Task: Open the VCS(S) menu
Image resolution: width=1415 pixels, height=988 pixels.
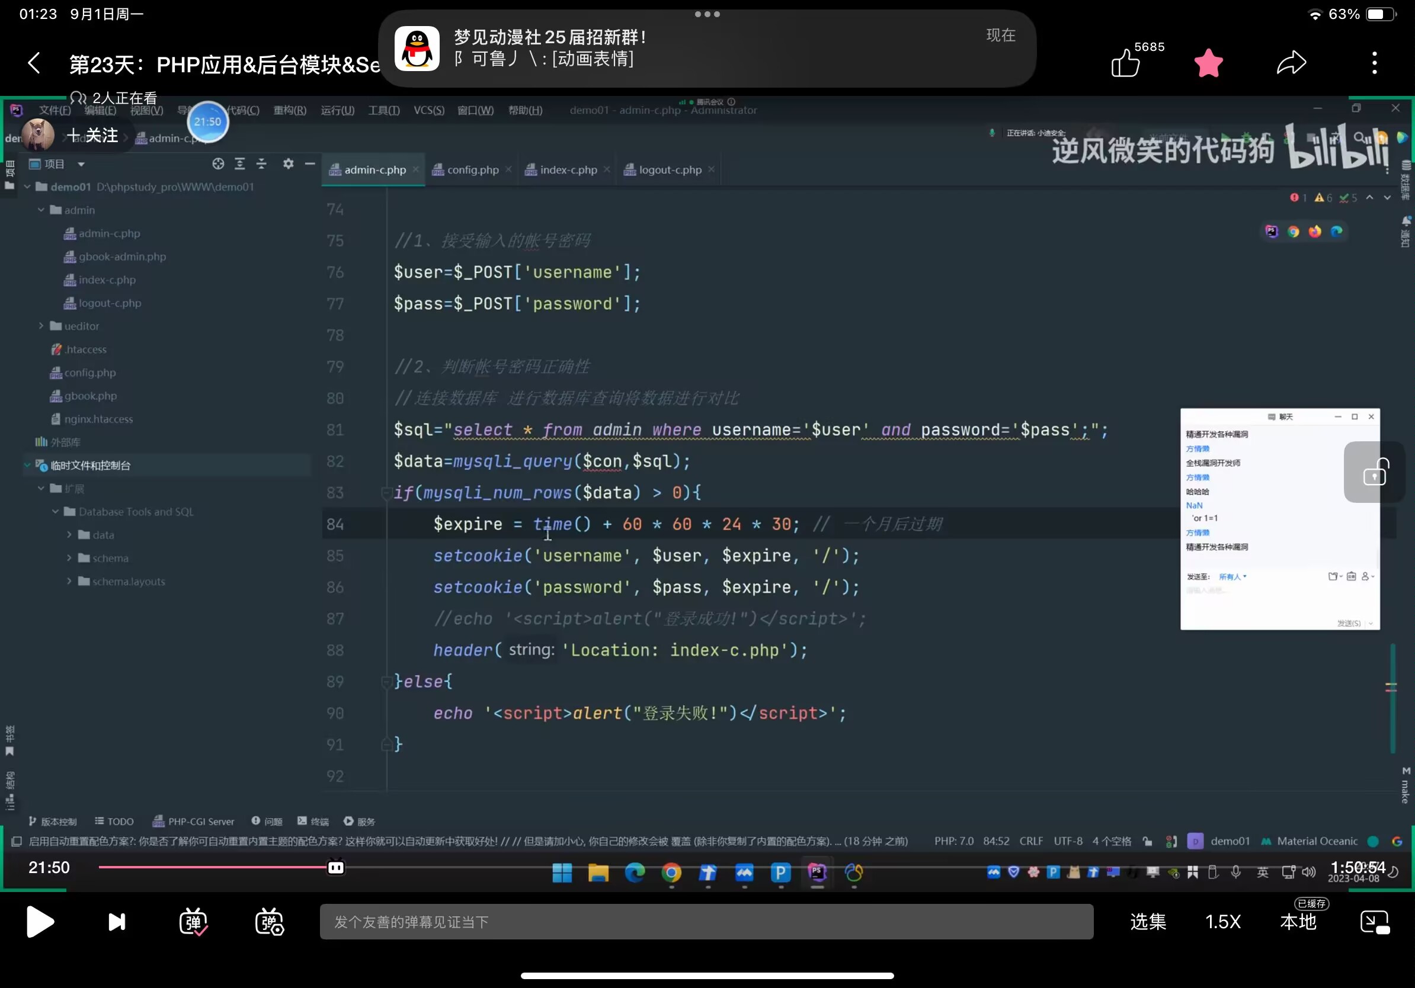Action: click(429, 110)
